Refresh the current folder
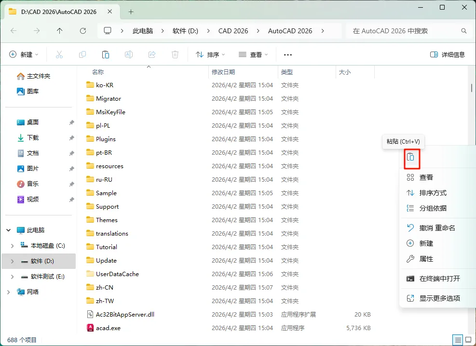This screenshot has width=476, height=346. pos(83,31)
